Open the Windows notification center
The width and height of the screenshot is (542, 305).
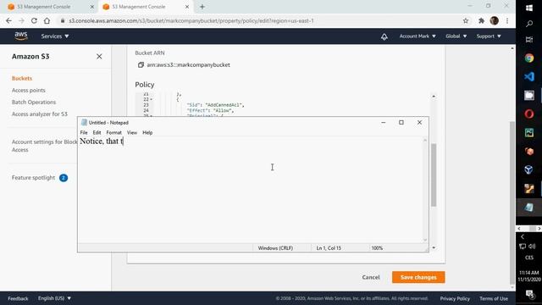(529, 294)
